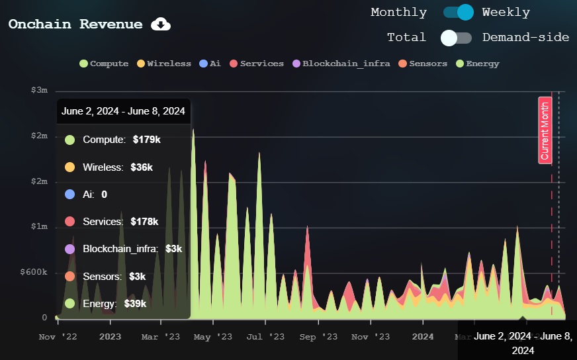Choose the Total option label
577x360 pixels.
[x=406, y=38]
